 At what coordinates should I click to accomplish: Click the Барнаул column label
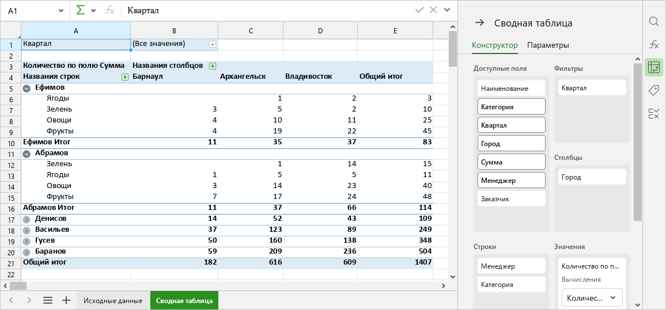coord(148,76)
